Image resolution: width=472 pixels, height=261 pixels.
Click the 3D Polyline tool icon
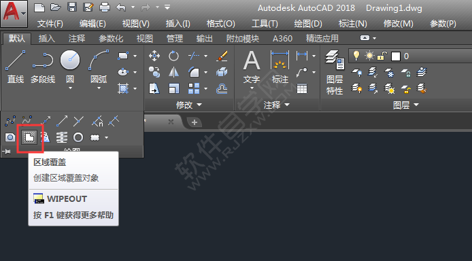[46, 138]
